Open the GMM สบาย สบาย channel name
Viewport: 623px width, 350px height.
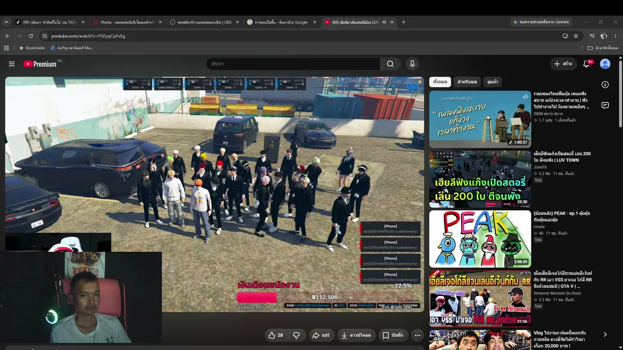tap(548, 114)
